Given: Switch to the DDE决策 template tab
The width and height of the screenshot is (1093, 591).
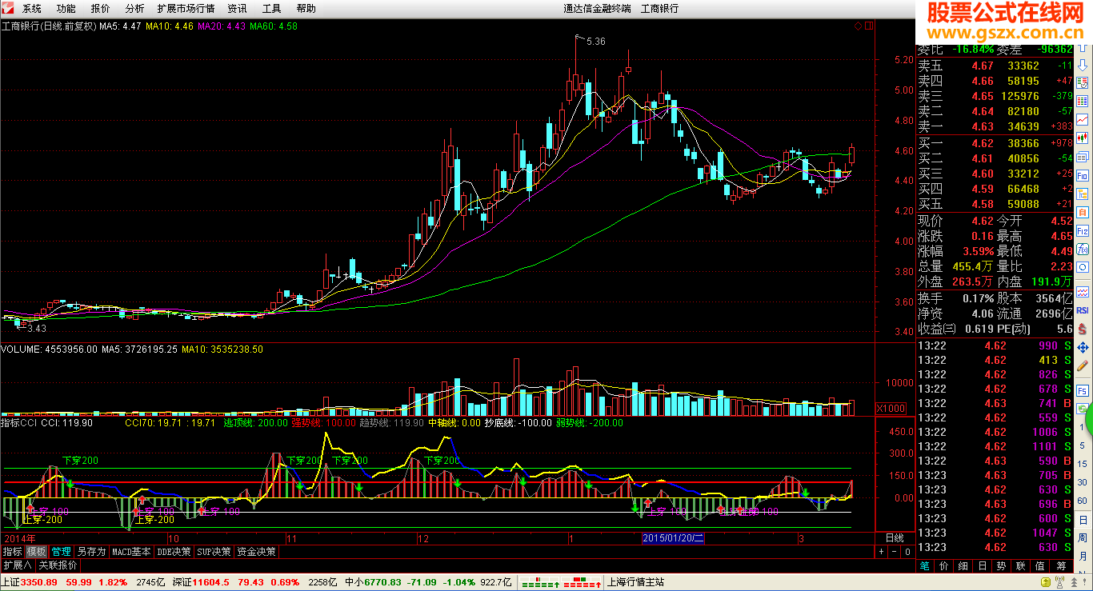Looking at the screenshot, I should [174, 552].
